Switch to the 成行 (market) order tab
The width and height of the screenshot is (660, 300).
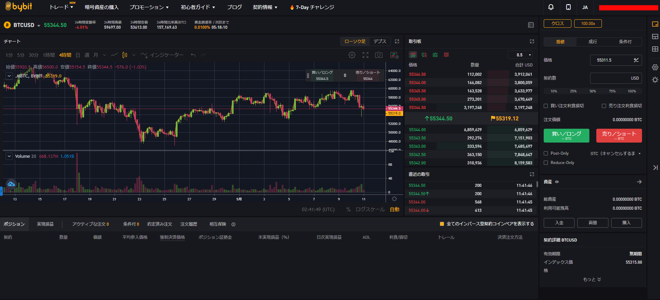[593, 42]
